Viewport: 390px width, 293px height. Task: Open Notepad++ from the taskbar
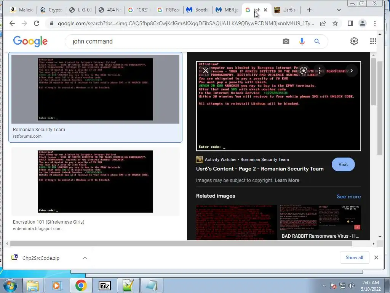click(128, 285)
